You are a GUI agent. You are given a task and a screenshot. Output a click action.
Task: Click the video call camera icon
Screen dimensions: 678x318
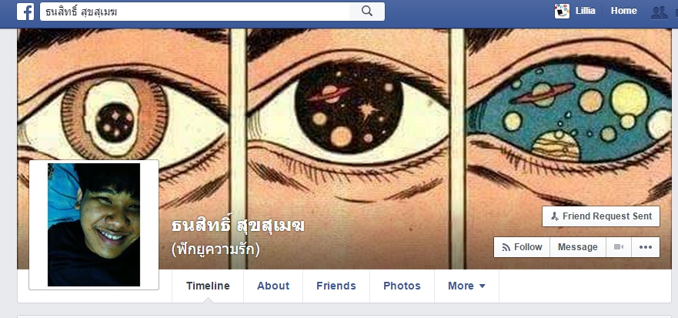(619, 247)
